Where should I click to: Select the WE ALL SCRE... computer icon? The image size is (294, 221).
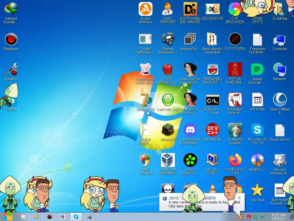pos(212,164)
